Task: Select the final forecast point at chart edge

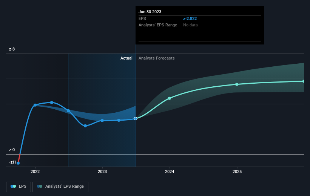Action: point(303,81)
